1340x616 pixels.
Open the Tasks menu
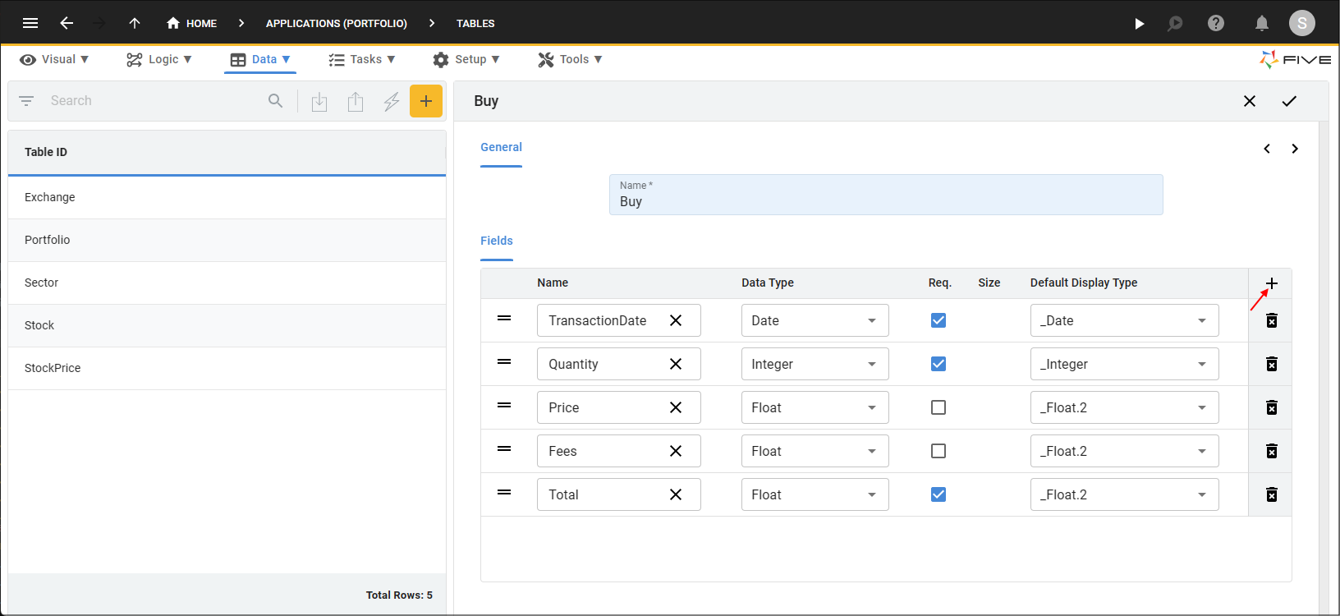[362, 59]
